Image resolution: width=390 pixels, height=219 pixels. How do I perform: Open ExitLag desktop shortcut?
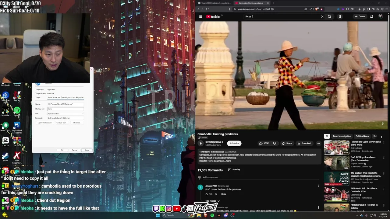[x=17, y=96]
